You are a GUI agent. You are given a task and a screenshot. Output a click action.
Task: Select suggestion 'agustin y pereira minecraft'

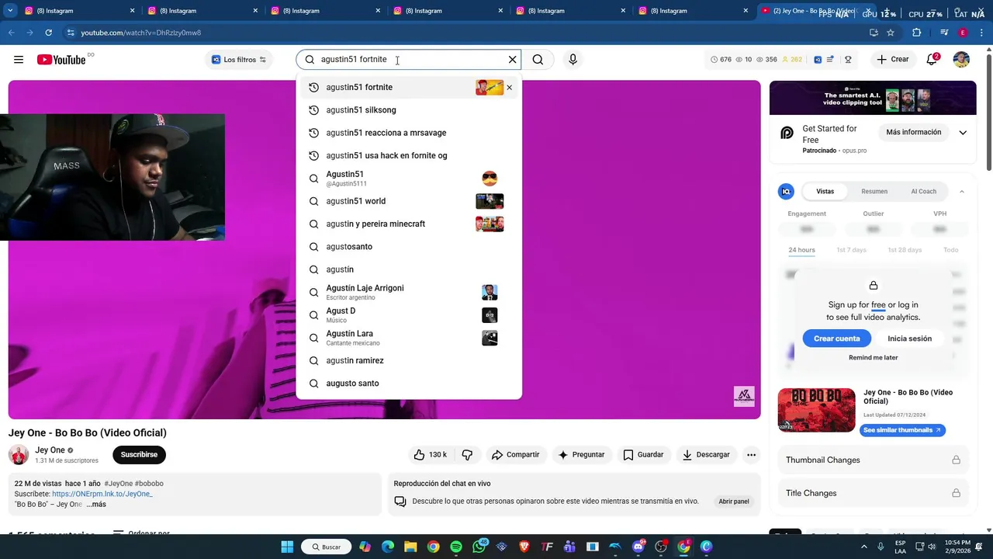(409, 224)
